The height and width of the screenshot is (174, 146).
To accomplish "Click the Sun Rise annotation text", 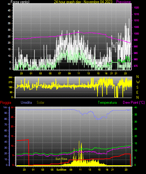I will 61,159.
